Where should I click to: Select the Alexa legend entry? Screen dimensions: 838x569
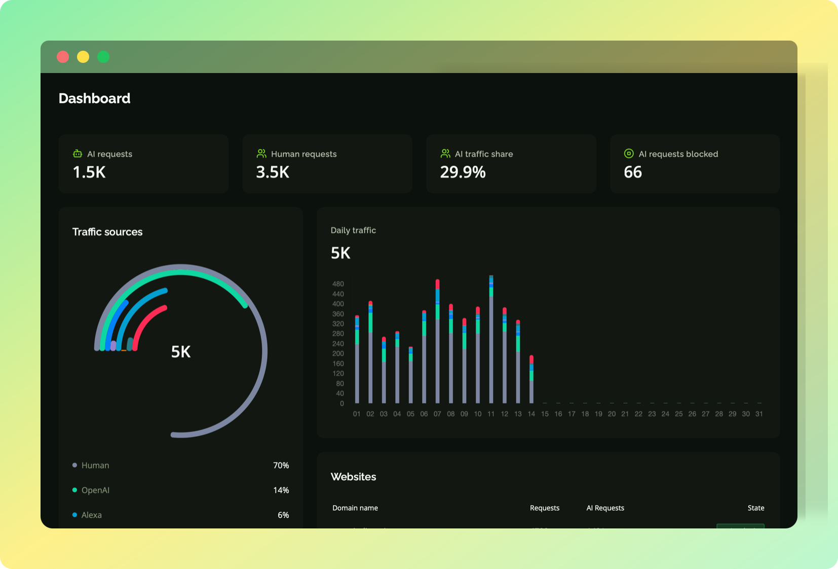92,515
